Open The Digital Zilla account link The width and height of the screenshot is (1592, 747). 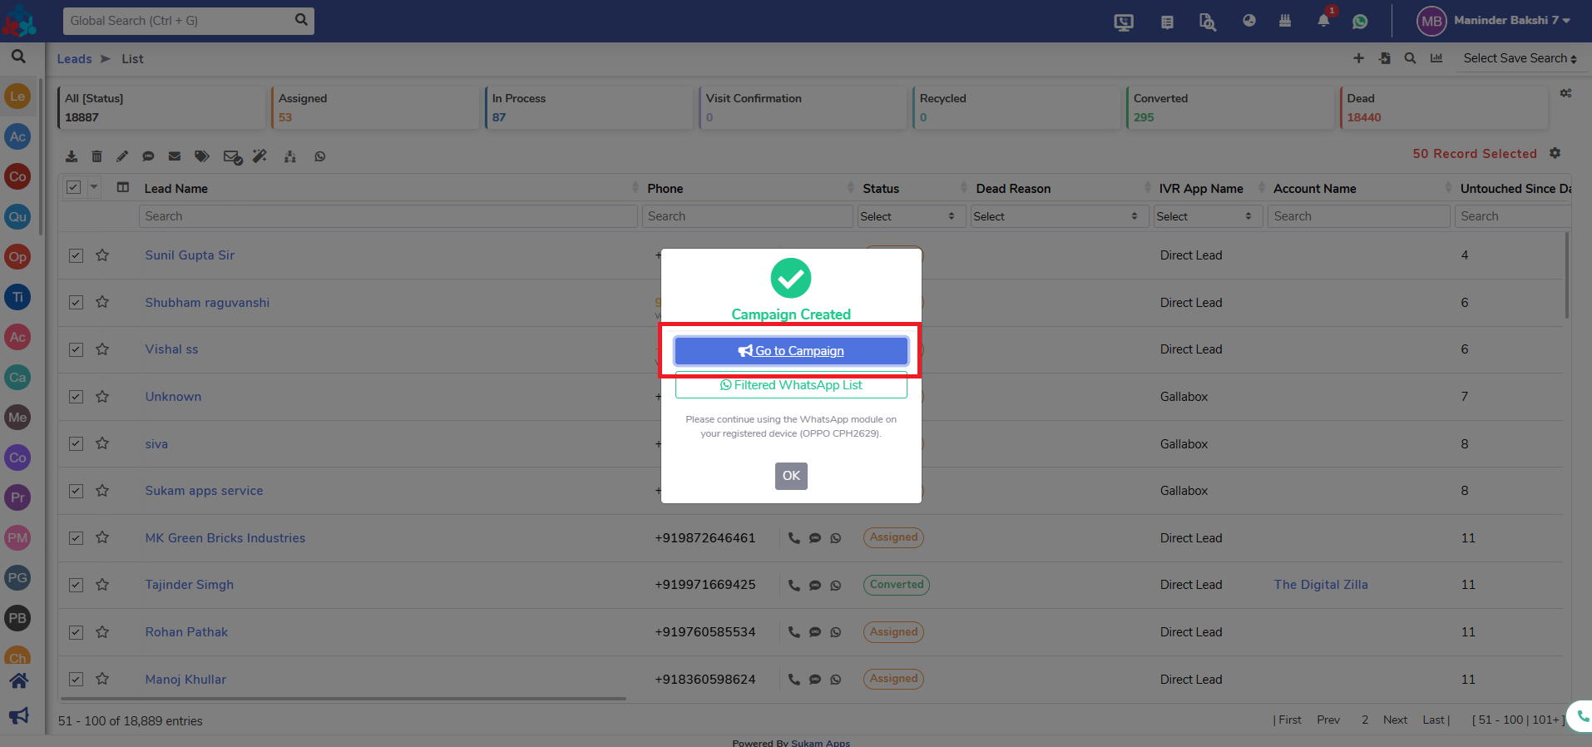[1321, 585]
